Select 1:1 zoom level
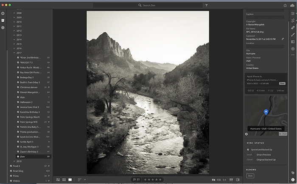This screenshot has width=297, height=184. point(224,180)
